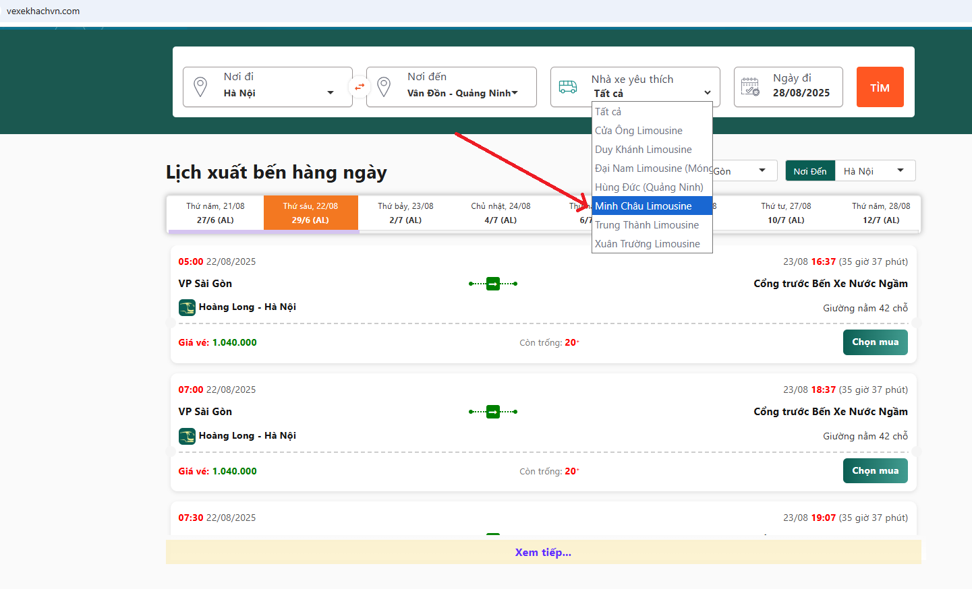Choose Đại Nam Limousine option

click(x=652, y=168)
